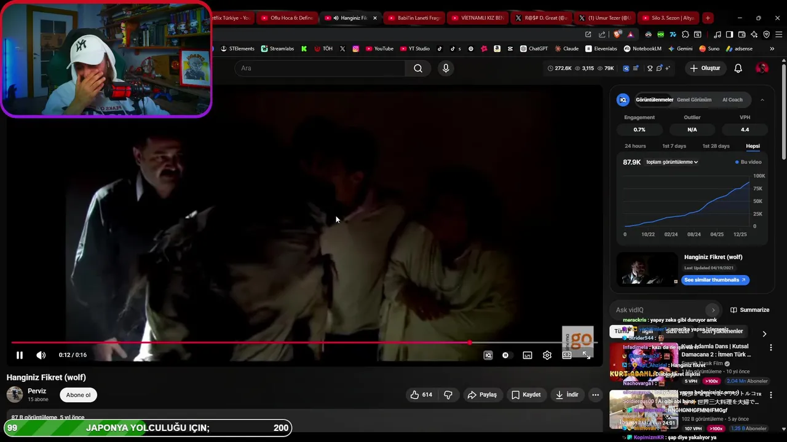This screenshot has width=787, height=442.
Task: Toggle the browser sidebar panel icon
Action: coord(729,34)
